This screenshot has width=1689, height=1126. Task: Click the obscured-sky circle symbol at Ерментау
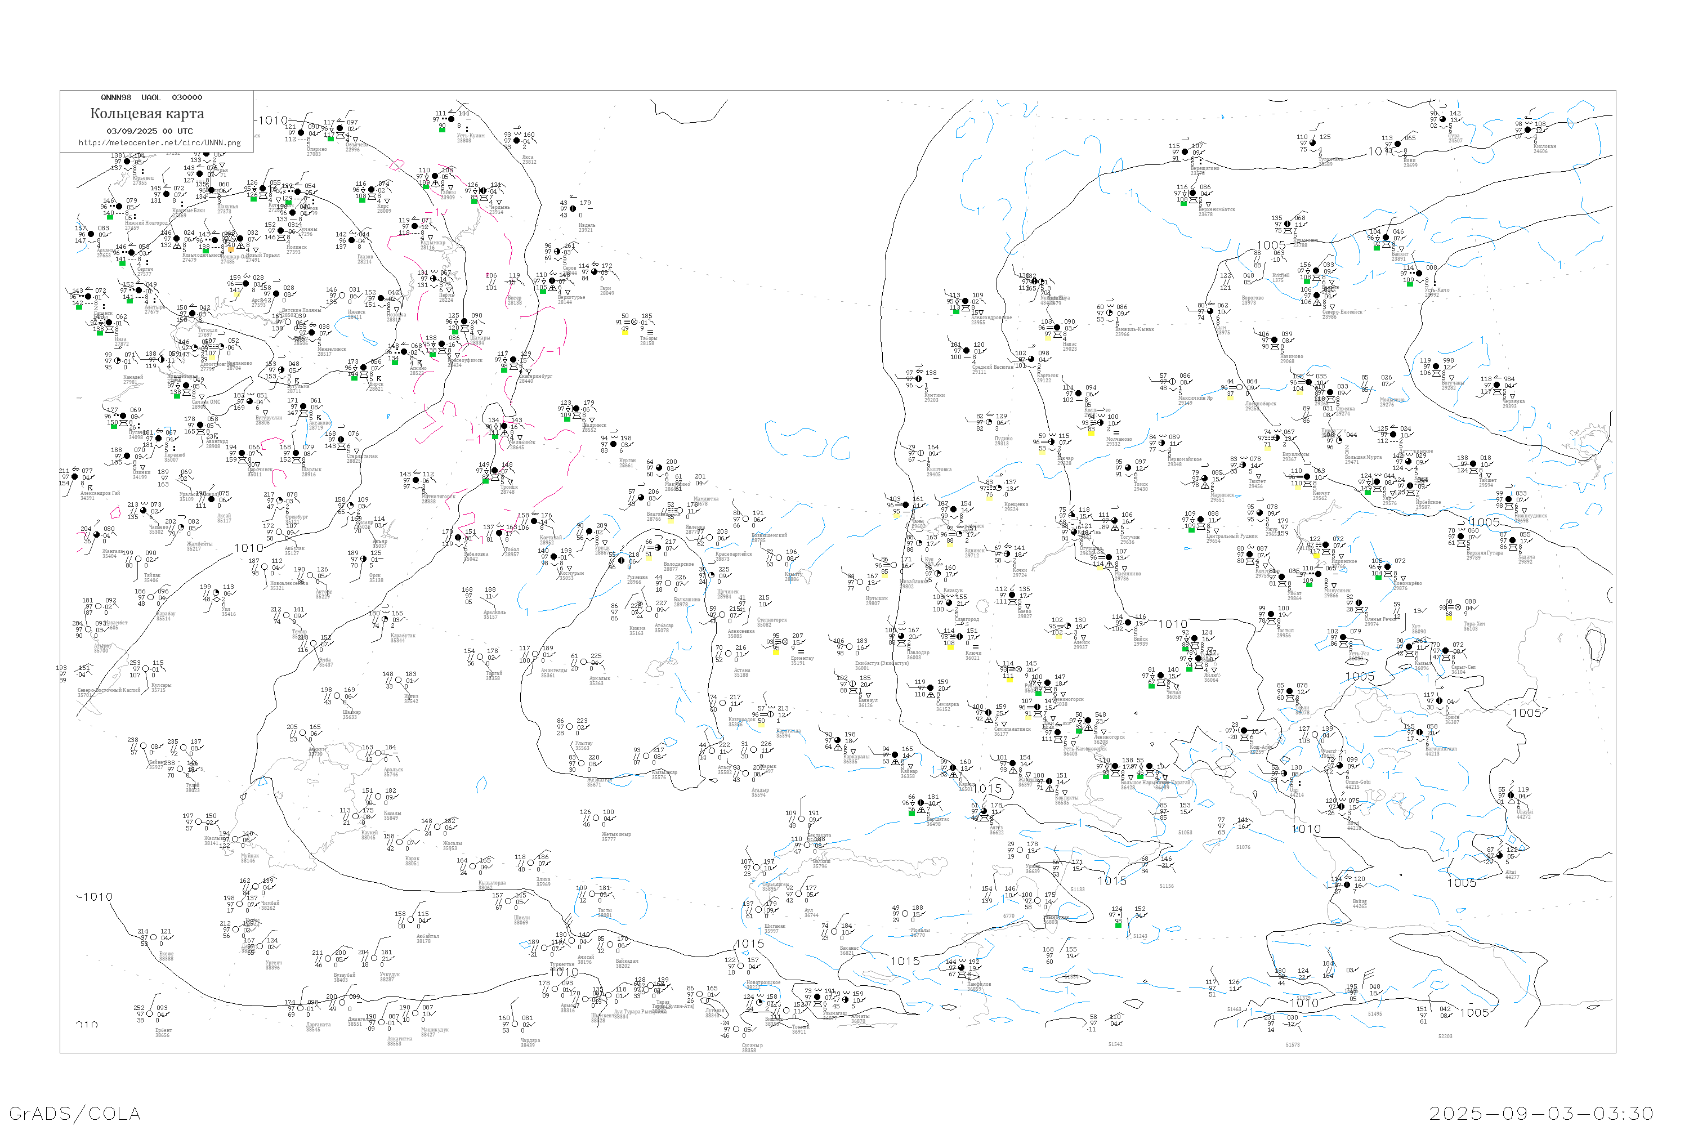[784, 642]
